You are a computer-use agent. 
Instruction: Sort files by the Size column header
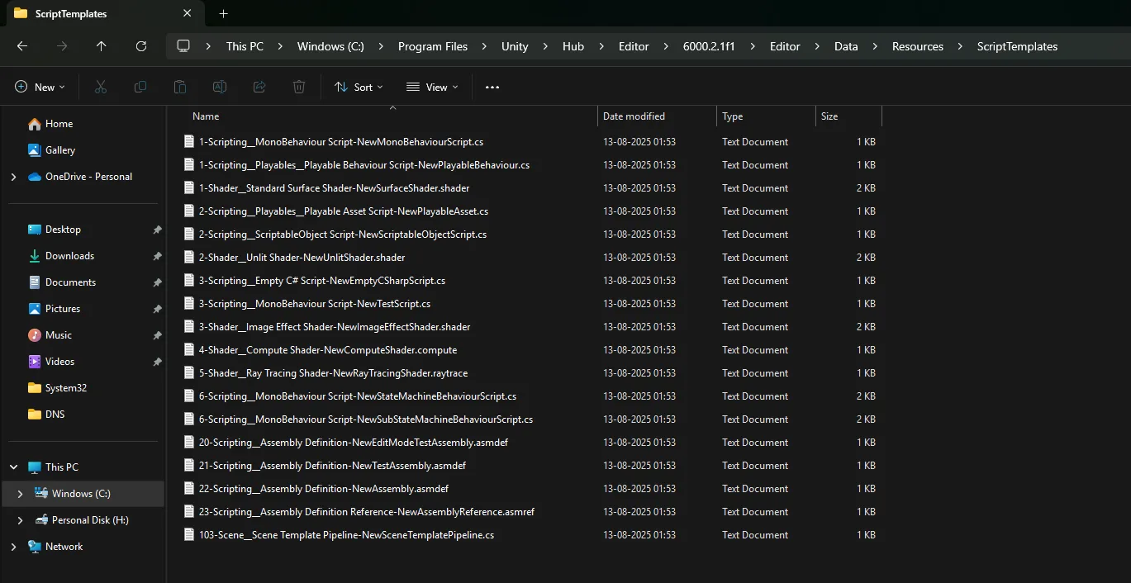tap(848, 116)
